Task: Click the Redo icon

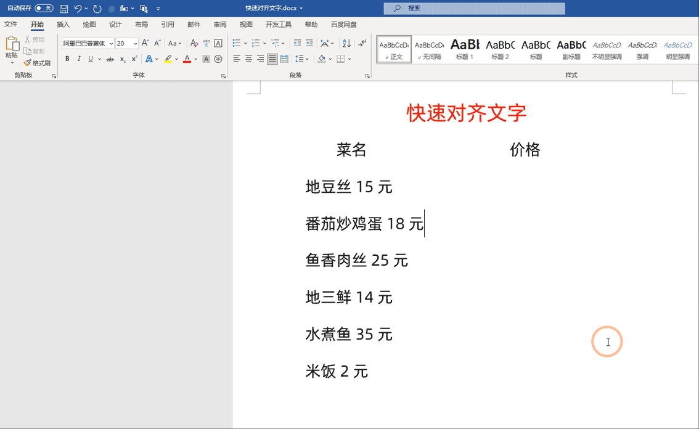Action: tap(97, 9)
